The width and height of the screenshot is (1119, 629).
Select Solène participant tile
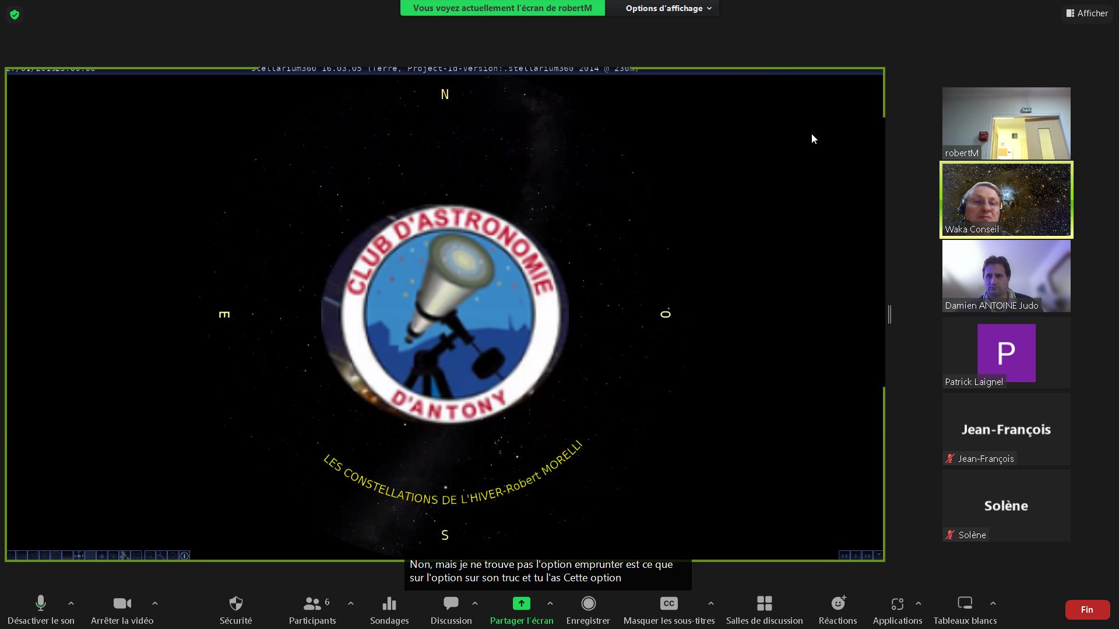click(1007, 506)
